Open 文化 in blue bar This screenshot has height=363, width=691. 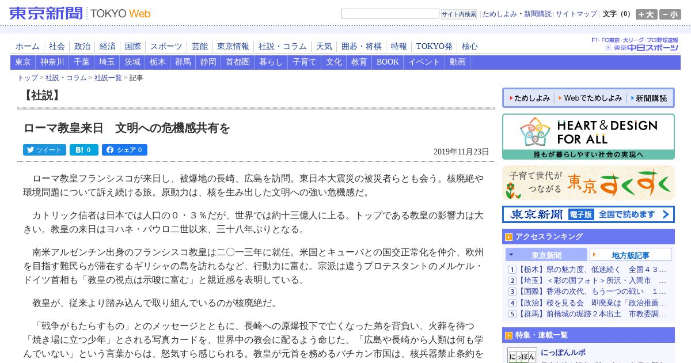[x=334, y=62]
